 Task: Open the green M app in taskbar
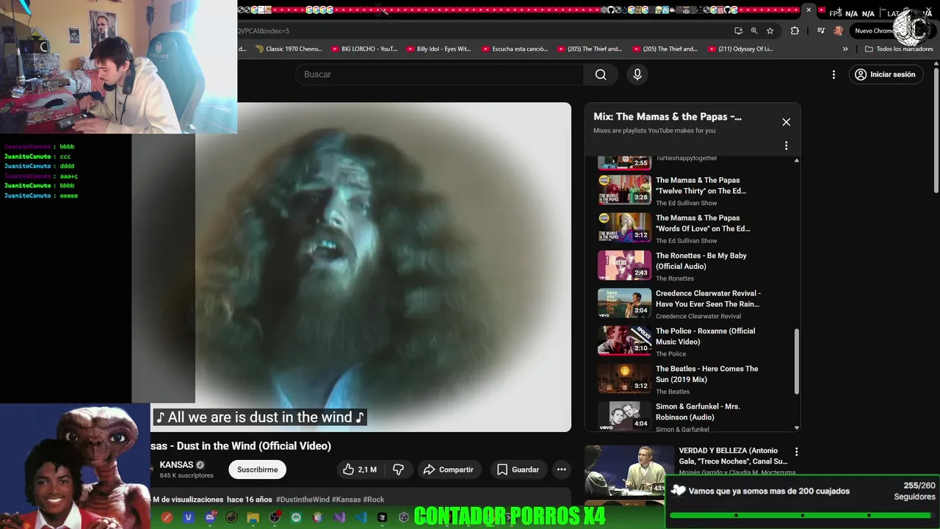[x=296, y=517]
